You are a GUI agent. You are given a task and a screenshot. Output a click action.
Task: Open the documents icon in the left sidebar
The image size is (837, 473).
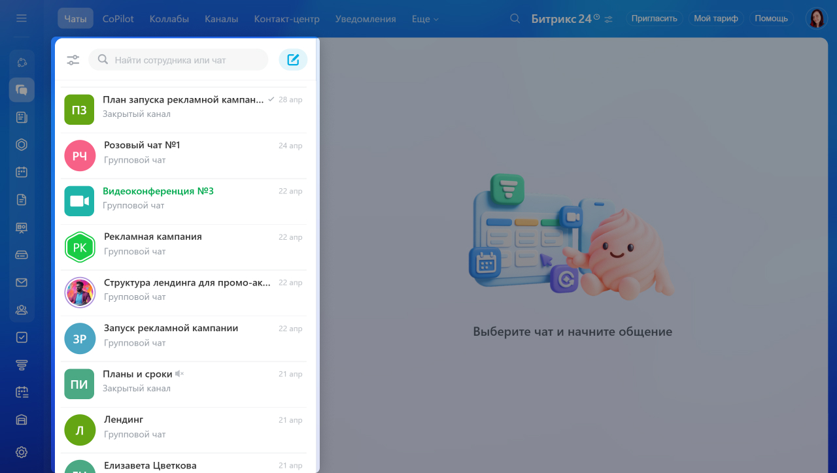tap(22, 200)
